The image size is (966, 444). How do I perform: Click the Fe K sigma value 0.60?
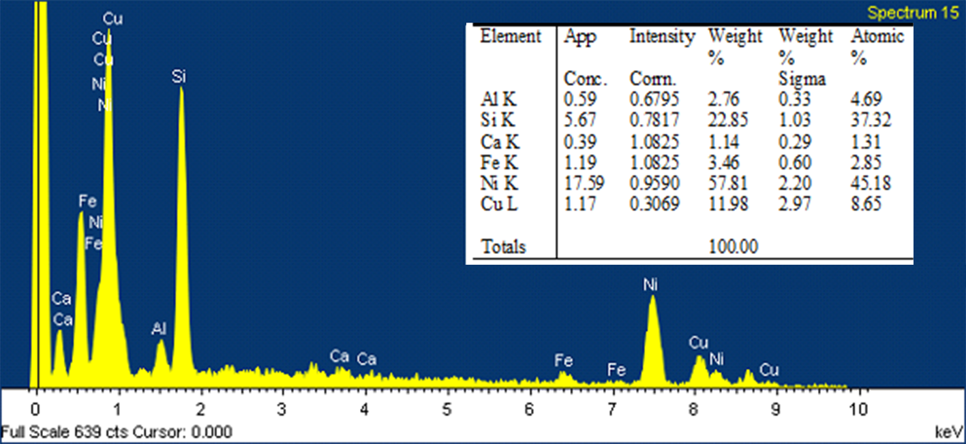tap(795, 163)
